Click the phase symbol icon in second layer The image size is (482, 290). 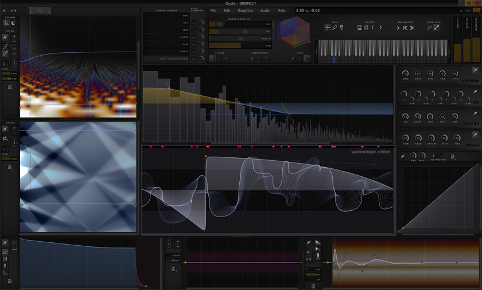tap(5, 139)
